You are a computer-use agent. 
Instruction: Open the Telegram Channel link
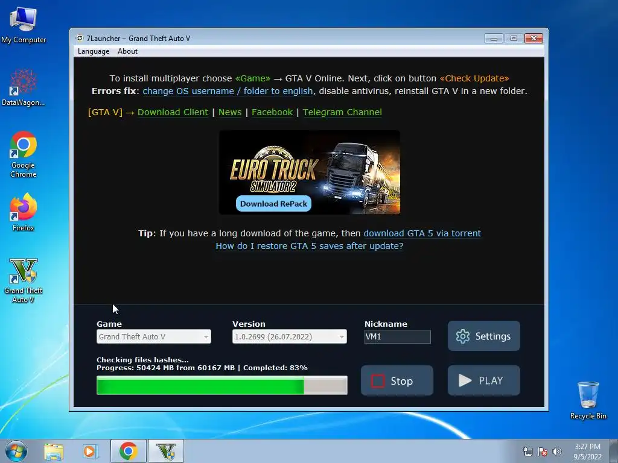click(342, 112)
